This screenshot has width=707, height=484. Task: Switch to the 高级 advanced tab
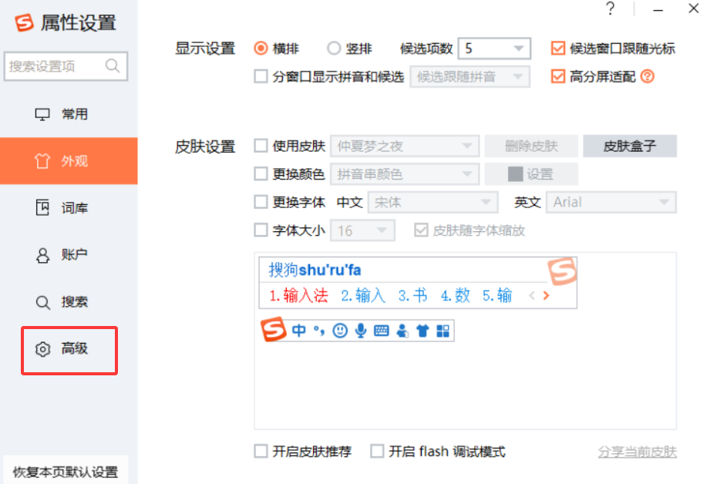click(69, 349)
